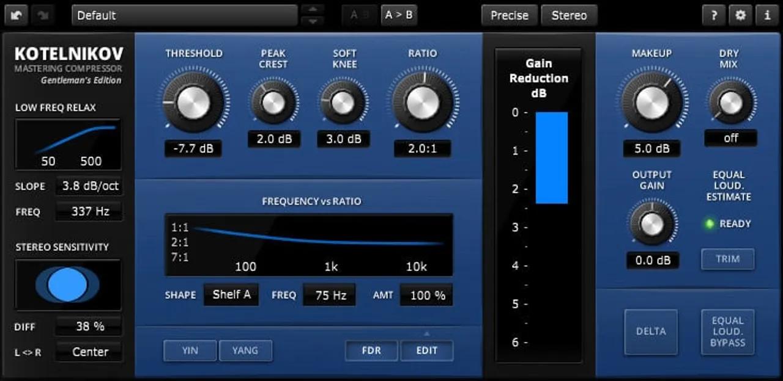The width and height of the screenshot is (783, 381).
Task: Toggle the YIN mode button
Action: click(x=190, y=350)
